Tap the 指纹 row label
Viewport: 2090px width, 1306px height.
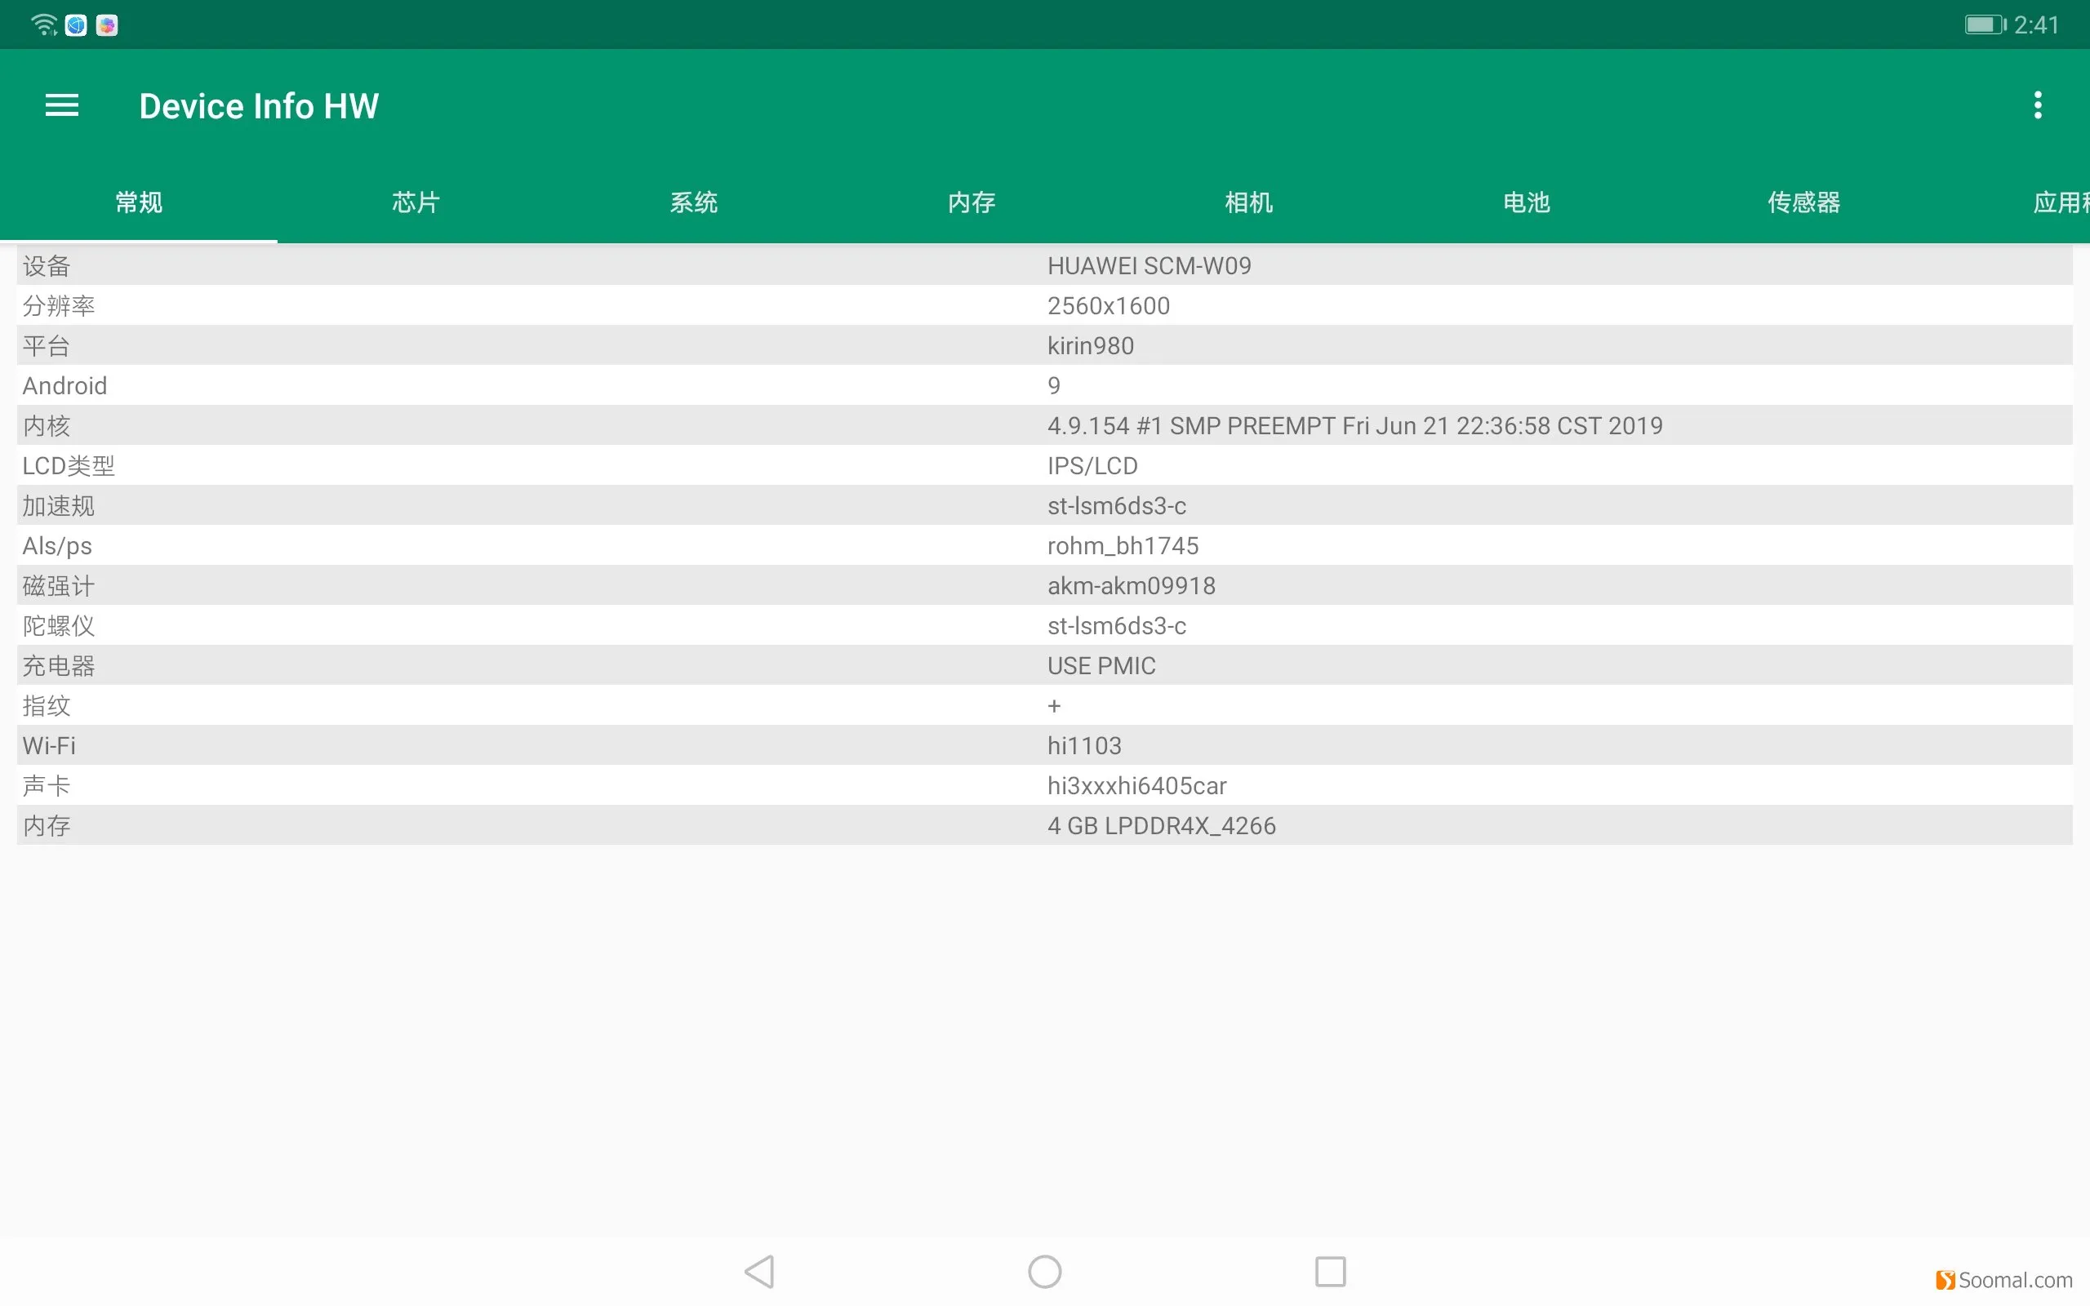coord(47,706)
